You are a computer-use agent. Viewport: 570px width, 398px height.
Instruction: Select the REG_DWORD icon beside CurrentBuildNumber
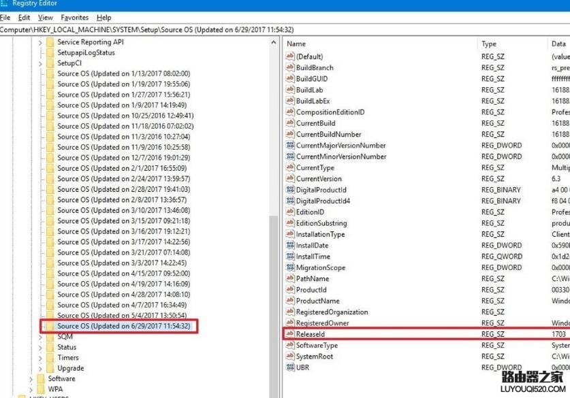coord(289,134)
